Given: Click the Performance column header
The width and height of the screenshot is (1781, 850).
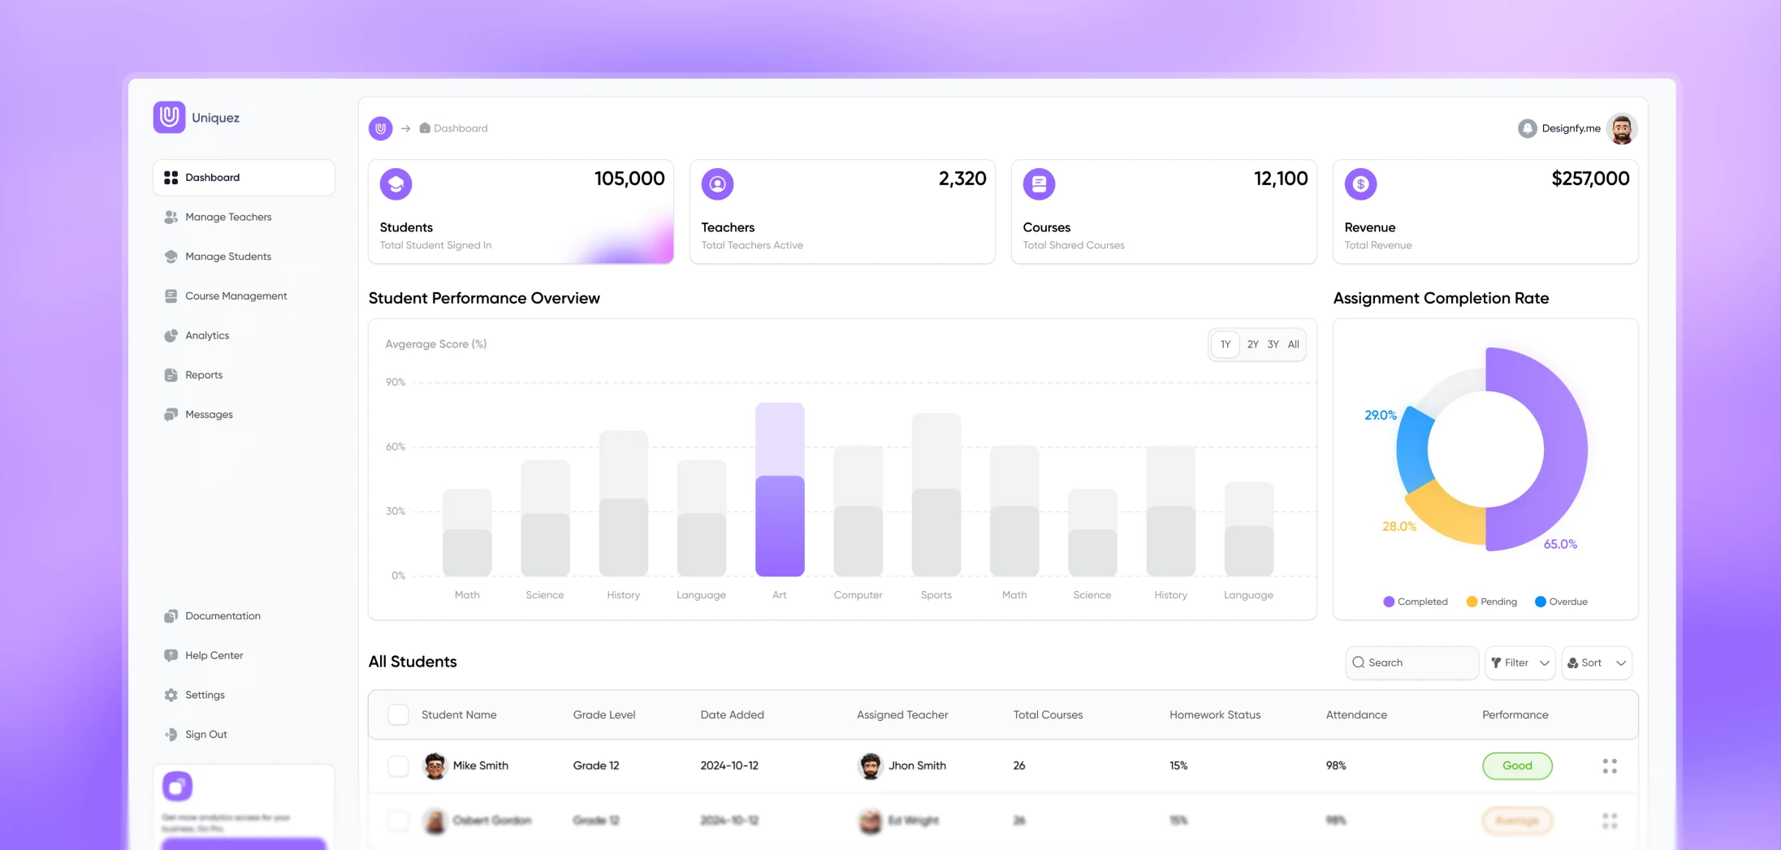Looking at the screenshot, I should [x=1515, y=714].
